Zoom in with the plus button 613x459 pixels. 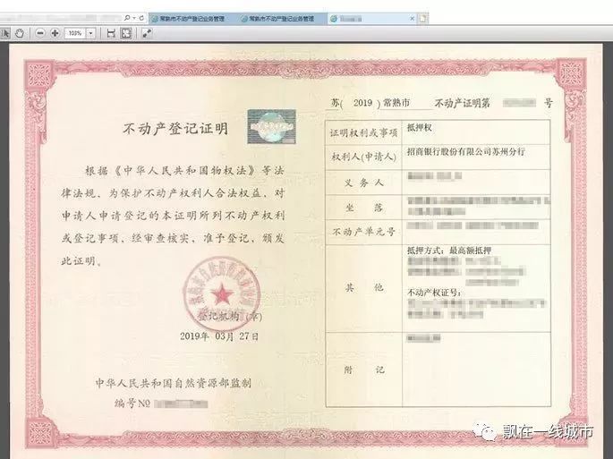(x=55, y=33)
